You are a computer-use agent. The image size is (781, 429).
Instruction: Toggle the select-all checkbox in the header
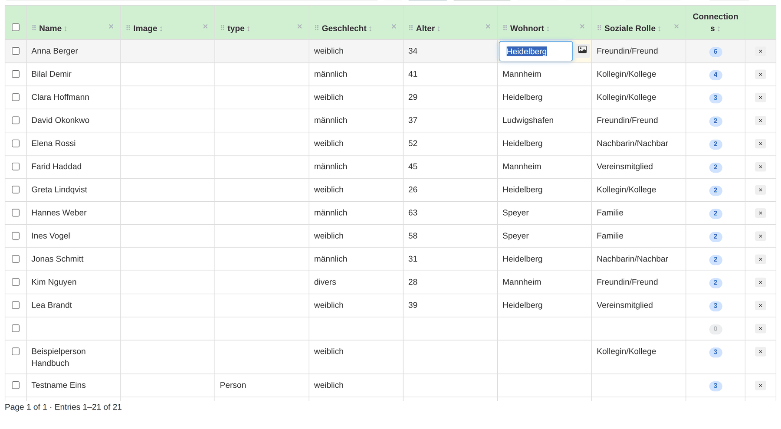click(x=16, y=27)
